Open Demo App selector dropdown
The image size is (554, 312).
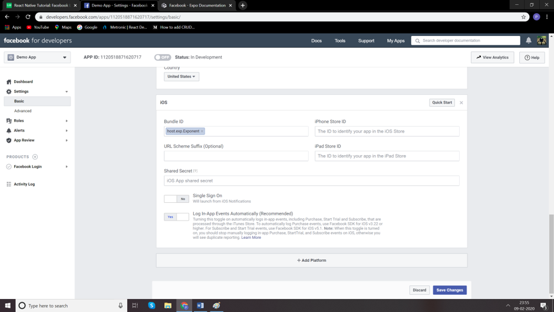[x=37, y=57]
